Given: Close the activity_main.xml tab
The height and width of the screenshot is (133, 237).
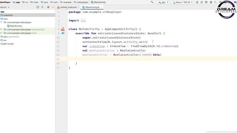Looking at the screenshot, I should coord(79,7).
